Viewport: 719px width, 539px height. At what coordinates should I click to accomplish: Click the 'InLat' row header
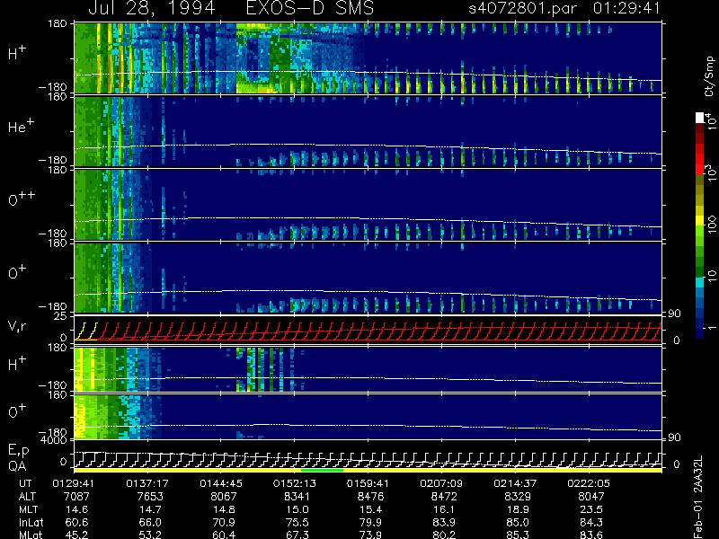[31, 522]
